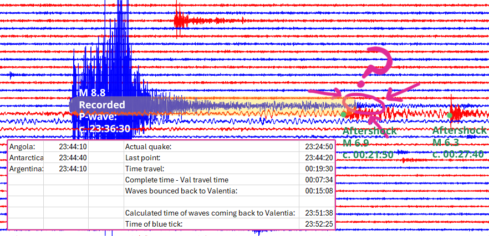This screenshot has height=236, width=489.
Task: Select the Antarctica cell in the table
Action: click(26, 158)
